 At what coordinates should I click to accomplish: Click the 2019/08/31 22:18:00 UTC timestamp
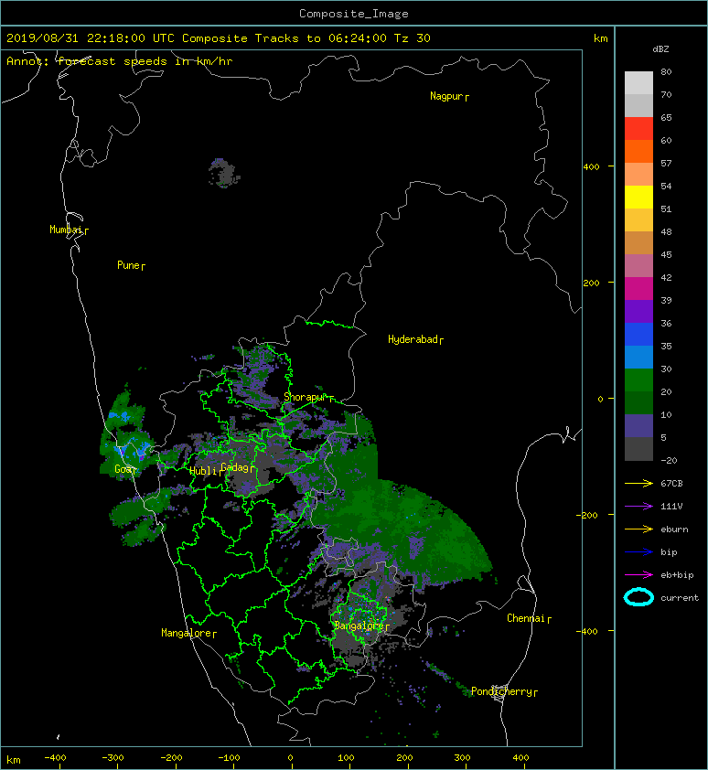(91, 38)
